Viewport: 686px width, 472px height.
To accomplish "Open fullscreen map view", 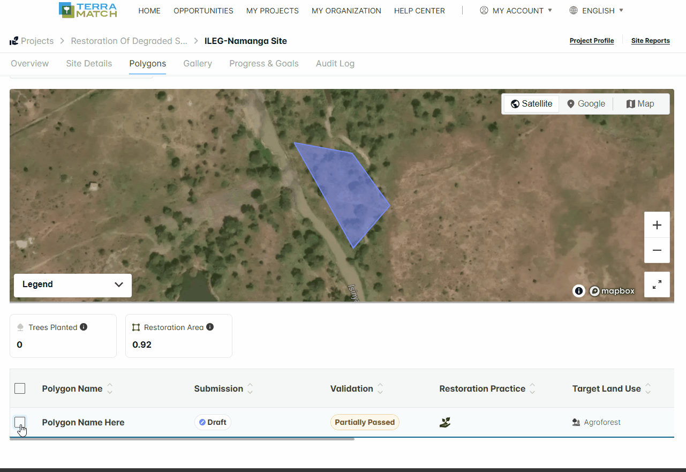I will click(657, 284).
